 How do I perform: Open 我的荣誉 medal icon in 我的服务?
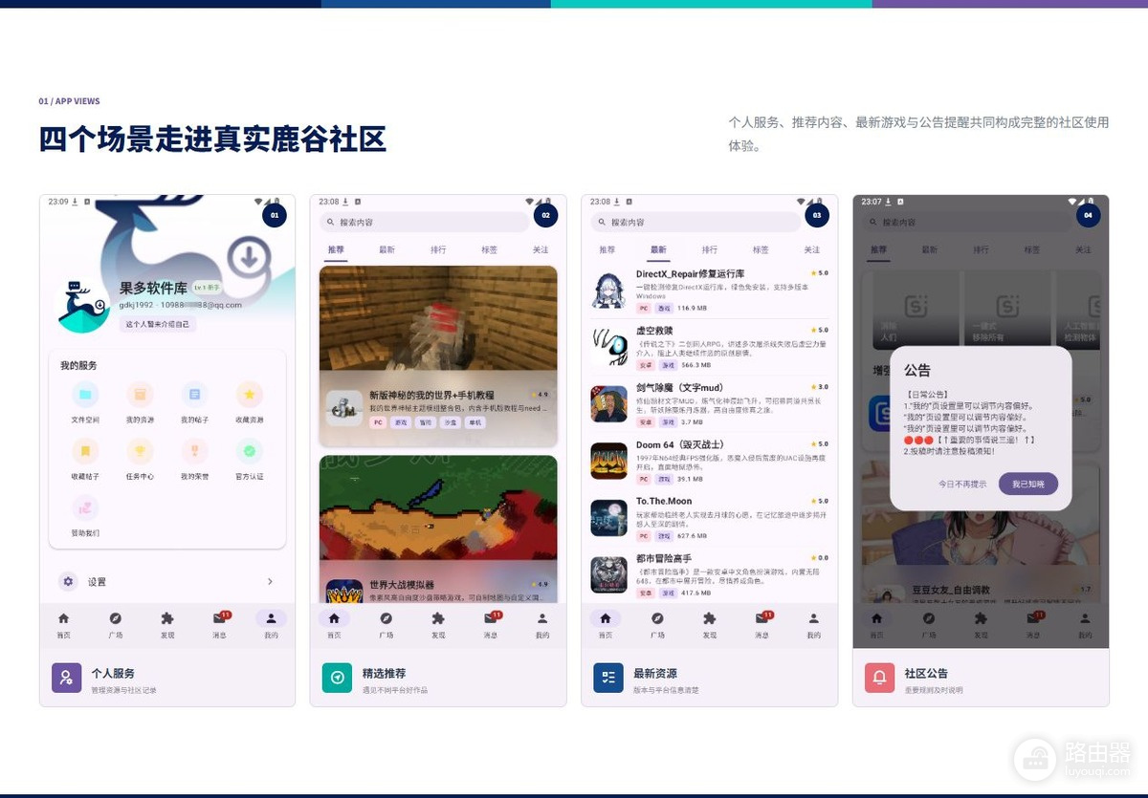195,450
